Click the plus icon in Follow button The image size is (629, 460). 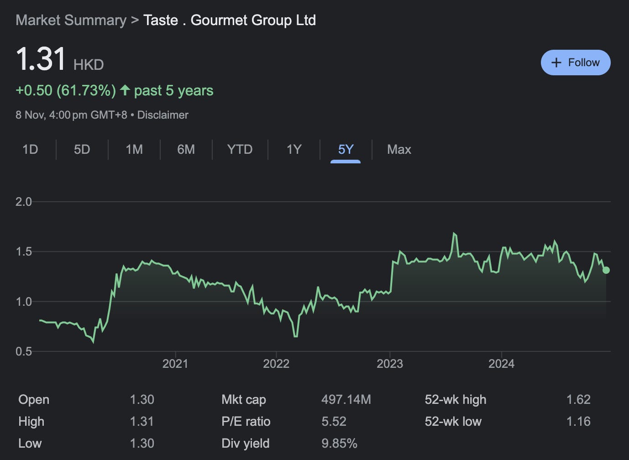coord(556,63)
